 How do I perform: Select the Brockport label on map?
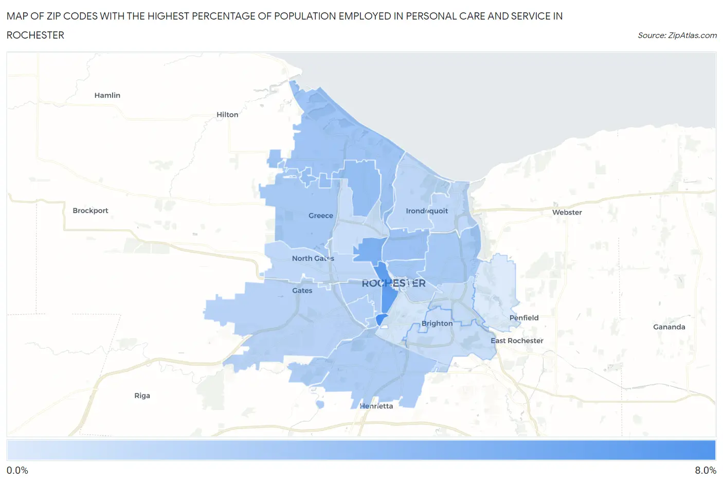pyautogui.click(x=91, y=210)
